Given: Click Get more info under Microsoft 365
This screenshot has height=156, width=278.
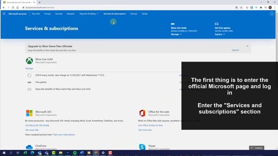Looking at the screenshot, I should (32, 130).
